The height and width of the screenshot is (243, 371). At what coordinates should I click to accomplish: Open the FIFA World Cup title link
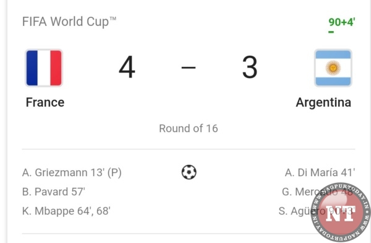69,22
